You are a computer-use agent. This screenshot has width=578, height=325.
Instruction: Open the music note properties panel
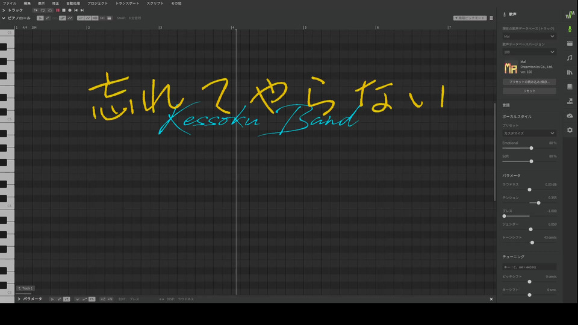point(570,58)
